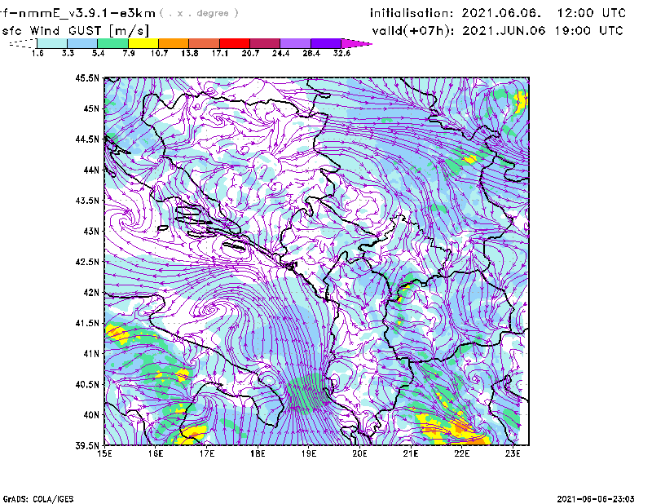652x504 pixels.
Task: Select the red 17.1–20.7 legend swatch
Action: [x=235, y=43]
